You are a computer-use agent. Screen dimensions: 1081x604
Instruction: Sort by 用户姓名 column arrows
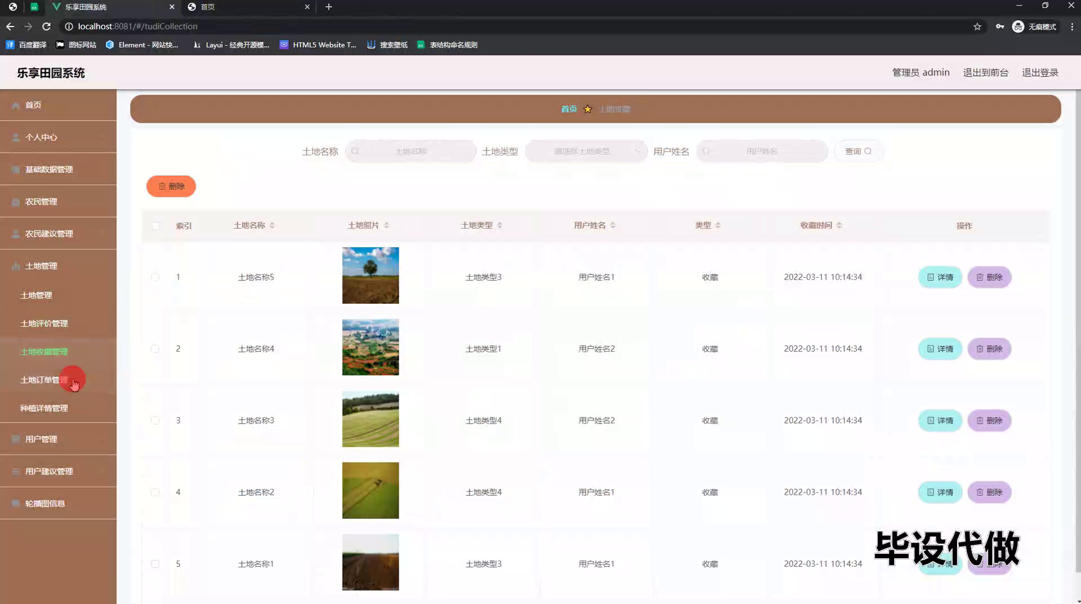(x=613, y=225)
